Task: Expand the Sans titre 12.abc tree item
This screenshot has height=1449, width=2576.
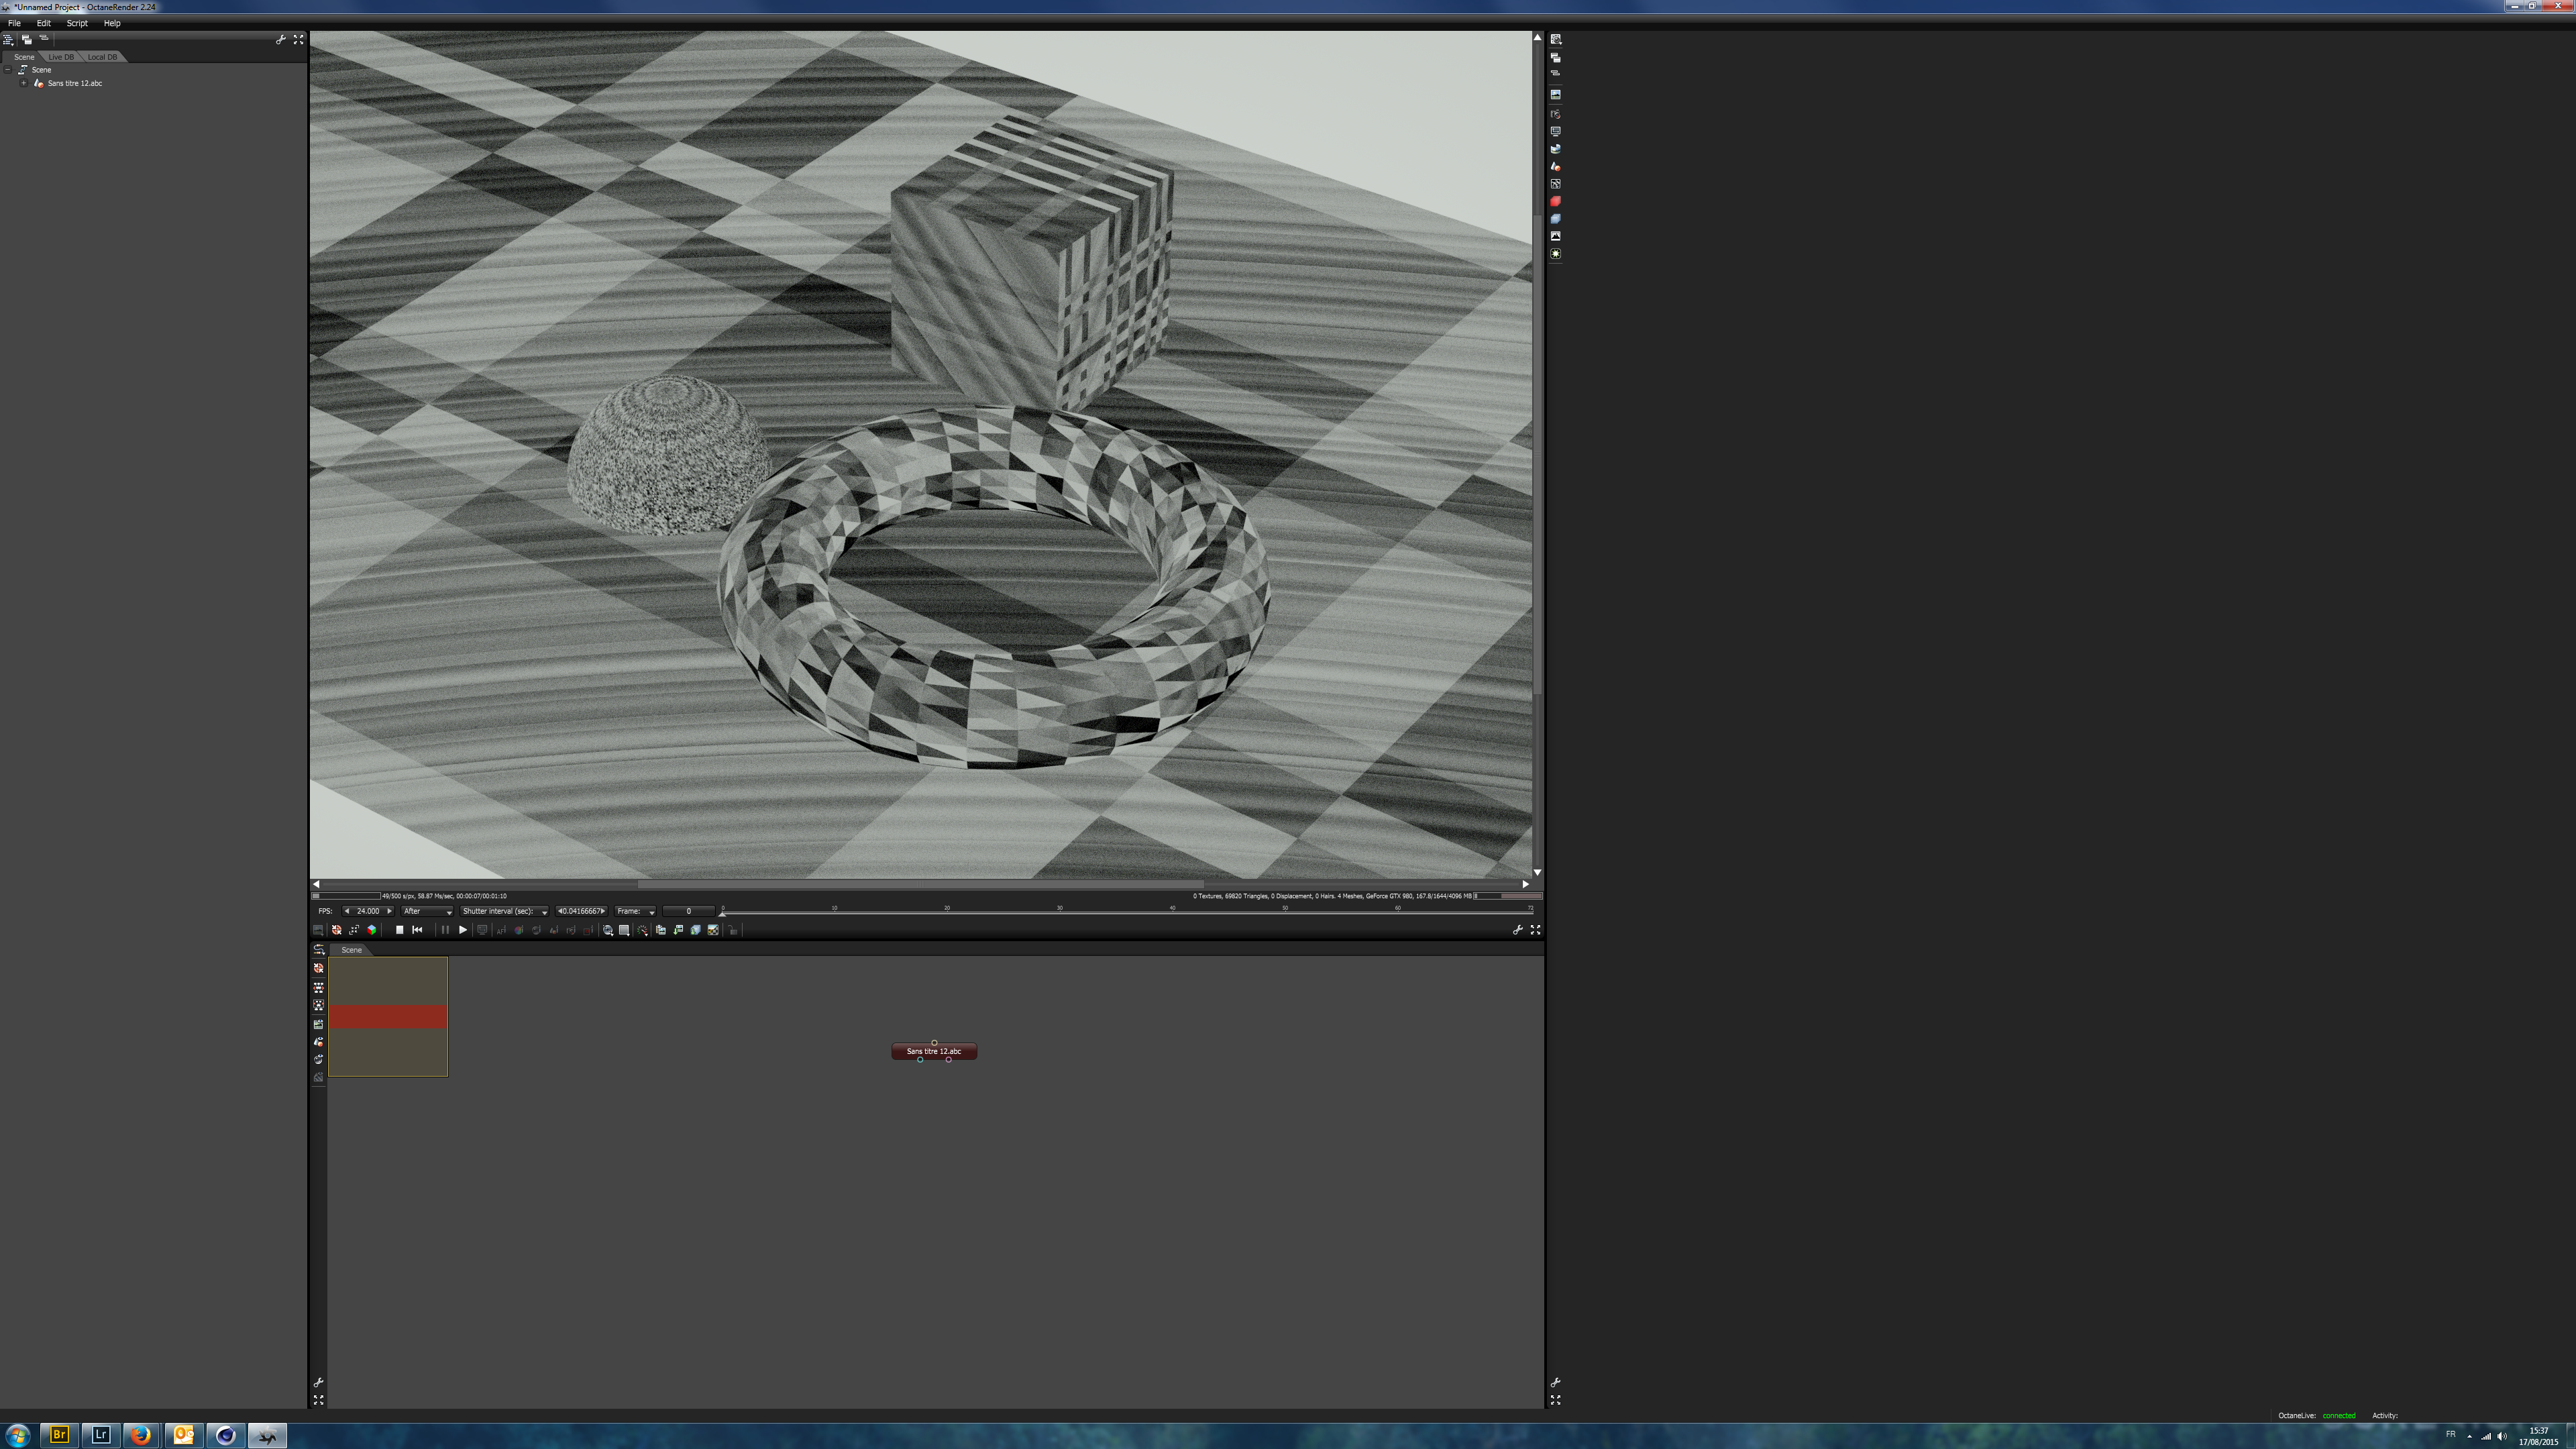Action: (23, 83)
